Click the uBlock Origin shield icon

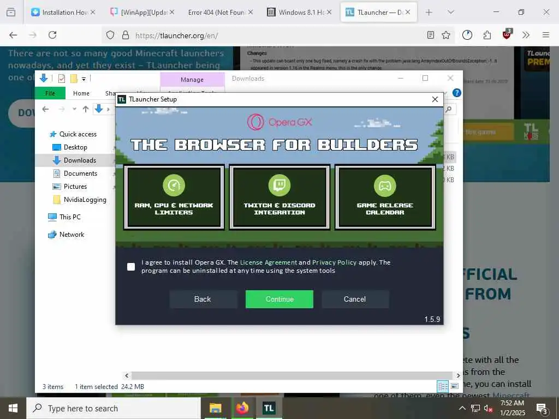[x=507, y=34]
